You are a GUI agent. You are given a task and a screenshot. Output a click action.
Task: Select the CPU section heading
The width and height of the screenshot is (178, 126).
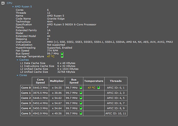pos(9,3)
